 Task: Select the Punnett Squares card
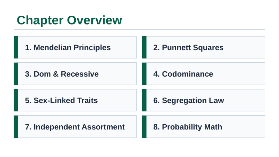pyautogui.click(x=204, y=47)
